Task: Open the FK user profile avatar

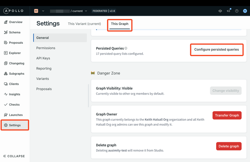Action: pyautogui.click(x=245, y=11)
